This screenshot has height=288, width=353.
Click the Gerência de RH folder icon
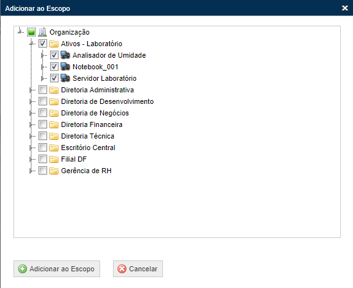tap(54, 171)
